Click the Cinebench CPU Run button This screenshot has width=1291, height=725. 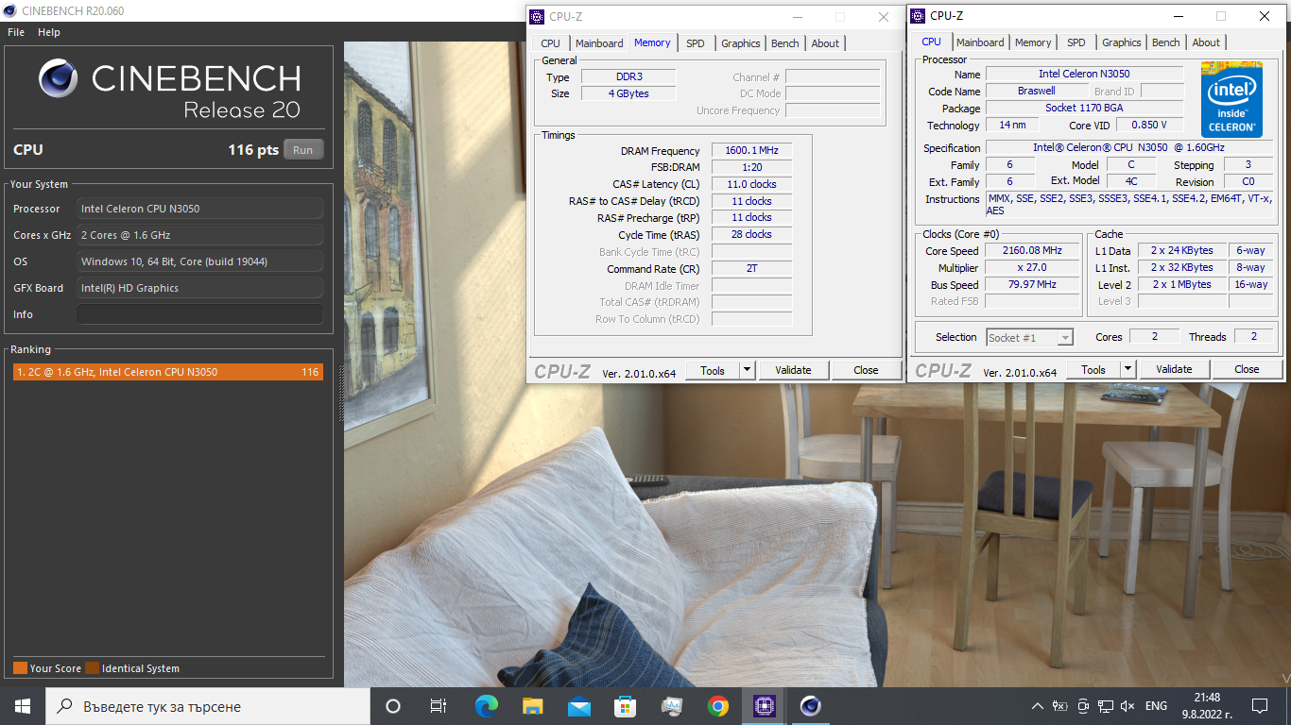(x=302, y=150)
